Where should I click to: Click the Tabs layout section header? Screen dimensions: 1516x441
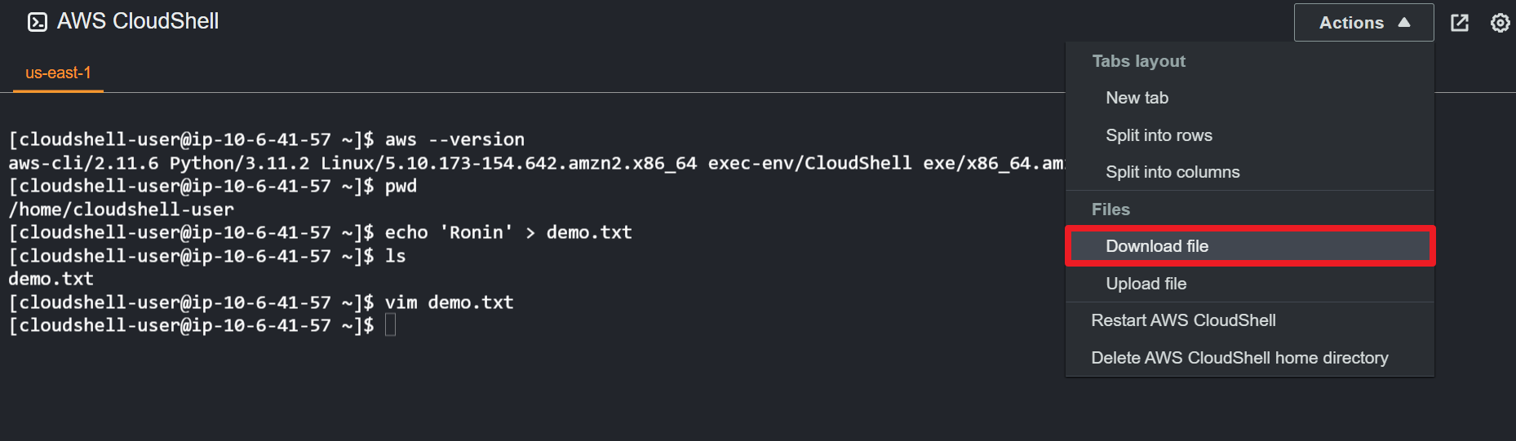click(1138, 61)
